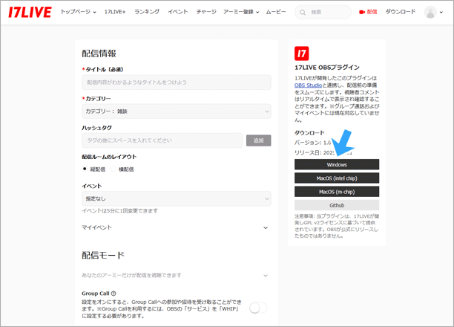Expand the マイイベント section

[177, 227]
